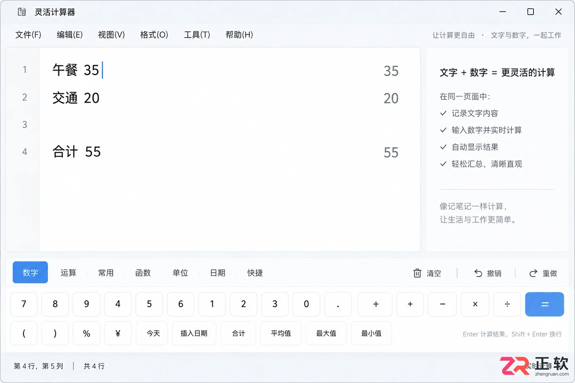Image resolution: width=575 pixels, height=383 pixels.
Task: Click the "自动显示结果" item in side panel
Action: pyautogui.click(x=475, y=147)
